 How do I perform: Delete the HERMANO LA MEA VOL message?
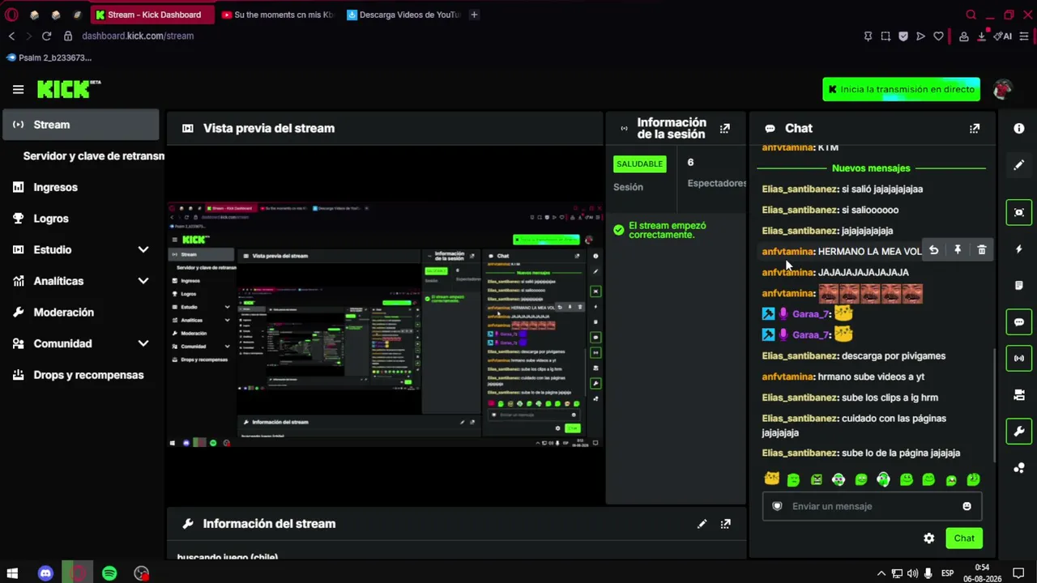point(981,250)
